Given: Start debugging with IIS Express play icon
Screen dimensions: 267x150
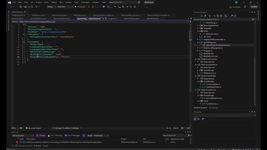Looking at the screenshot, I should point(76,7).
